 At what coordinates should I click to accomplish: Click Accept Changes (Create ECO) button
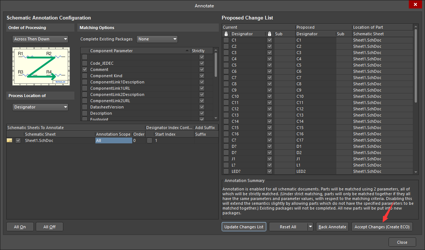click(x=382, y=227)
